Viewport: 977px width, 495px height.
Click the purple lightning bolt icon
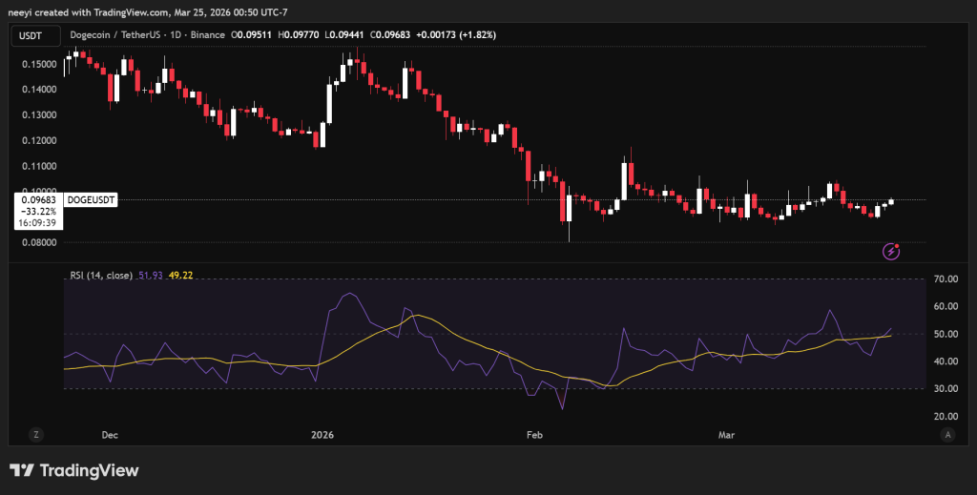click(x=892, y=251)
